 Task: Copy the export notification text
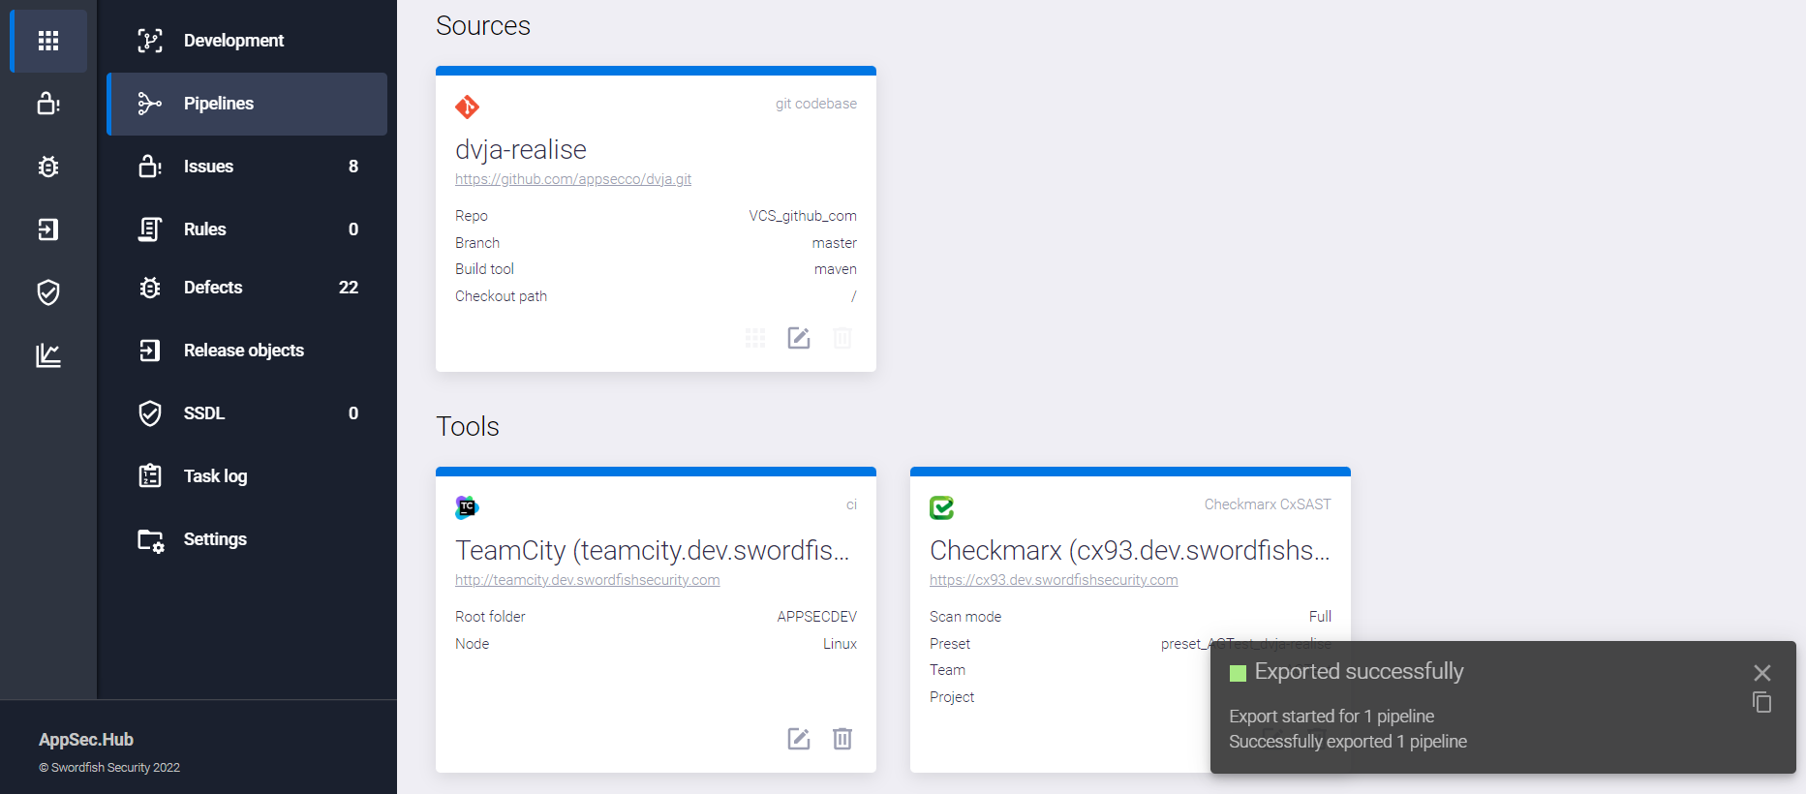1761,703
